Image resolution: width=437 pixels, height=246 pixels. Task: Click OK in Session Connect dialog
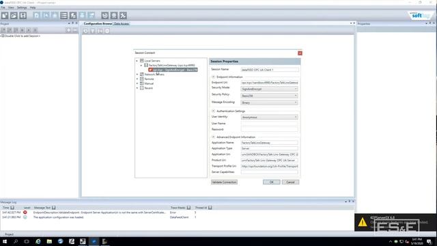point(272,182)
